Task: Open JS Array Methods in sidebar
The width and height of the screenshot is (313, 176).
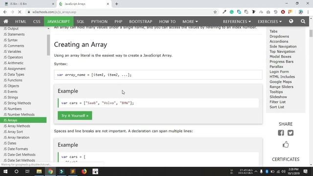Action: tap(17, 126)
